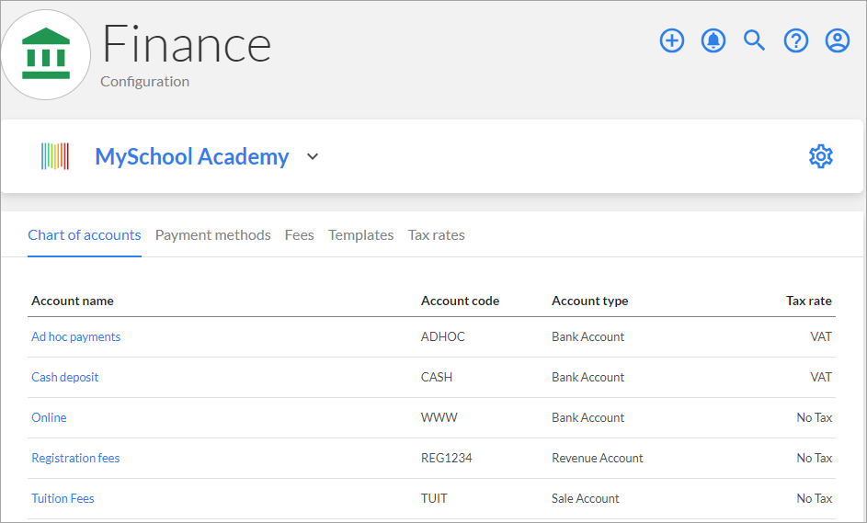Expand the MySchool Academy dropdown chevron
This screenshot has width=867, height=523.
313,156
